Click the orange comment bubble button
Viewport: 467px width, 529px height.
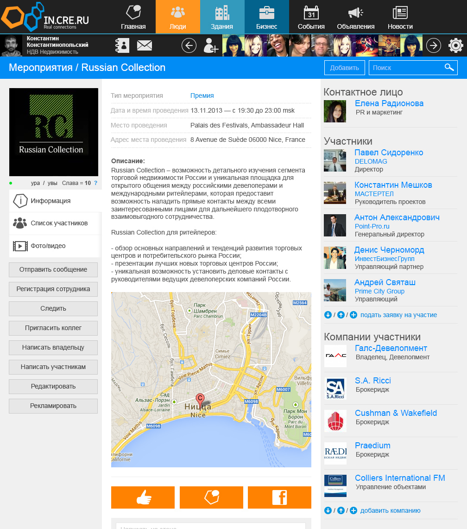pyautogui.click(x=211, y=497)
